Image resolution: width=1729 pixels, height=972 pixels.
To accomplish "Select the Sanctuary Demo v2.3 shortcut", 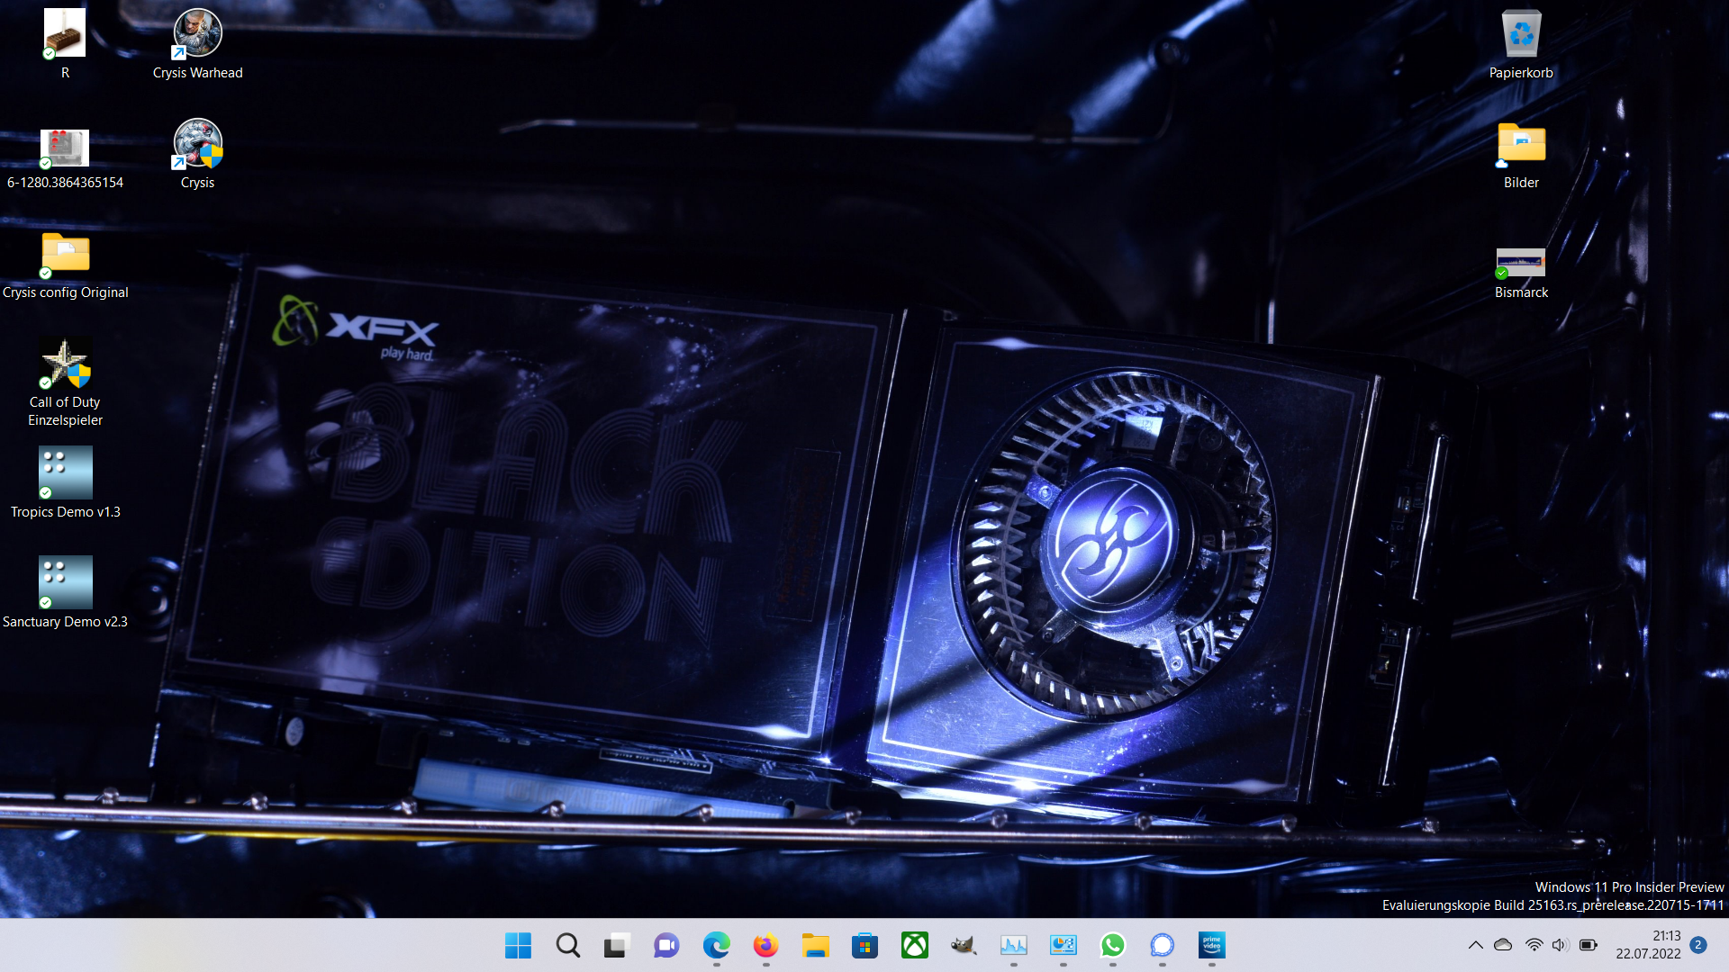I will (x=65, y=584).
